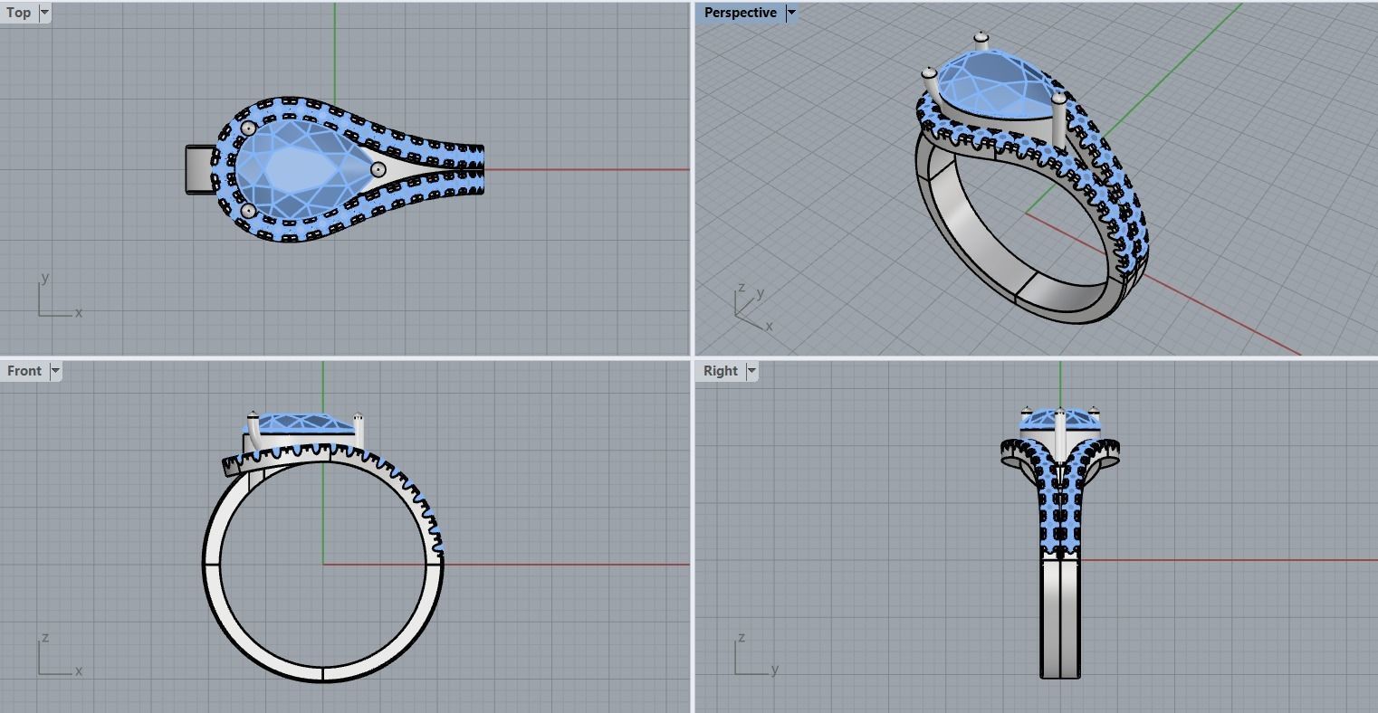Activate the Perspective viewport title label
Screen dimensions: 1378x713
coord(740,13)
